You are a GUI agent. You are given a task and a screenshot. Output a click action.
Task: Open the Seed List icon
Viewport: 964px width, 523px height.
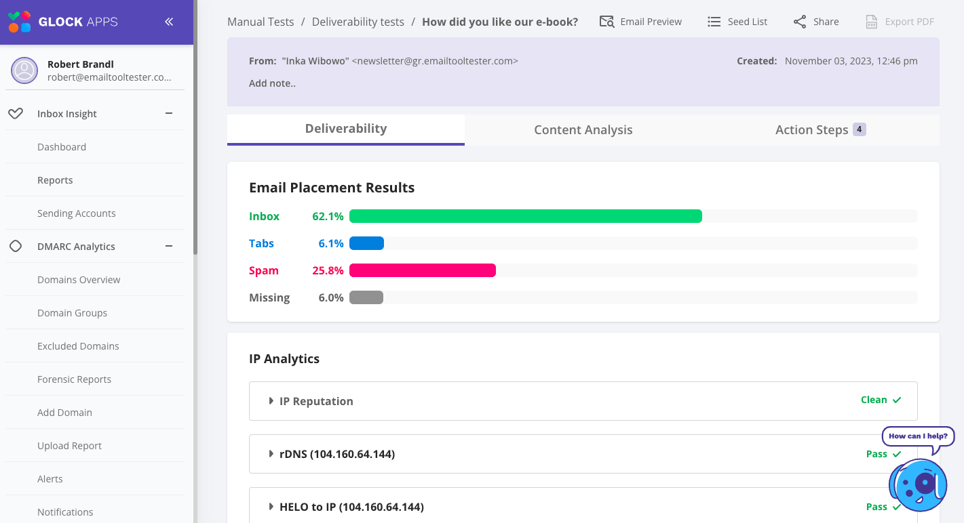(714, 22)
